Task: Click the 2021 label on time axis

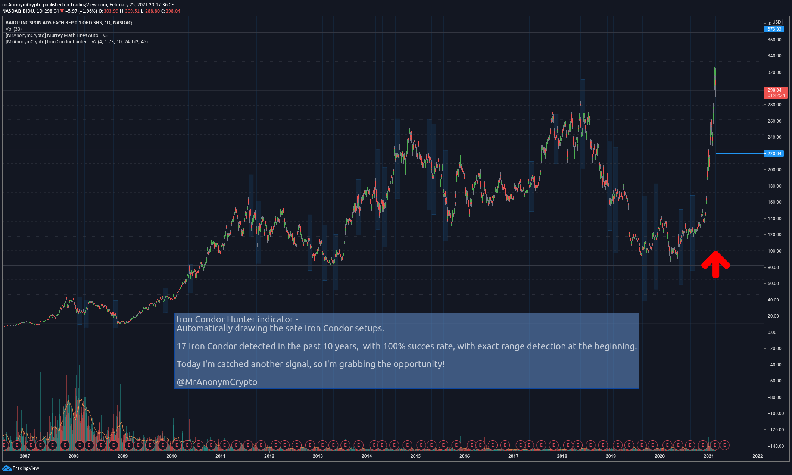Action: (x=708, y=456)
